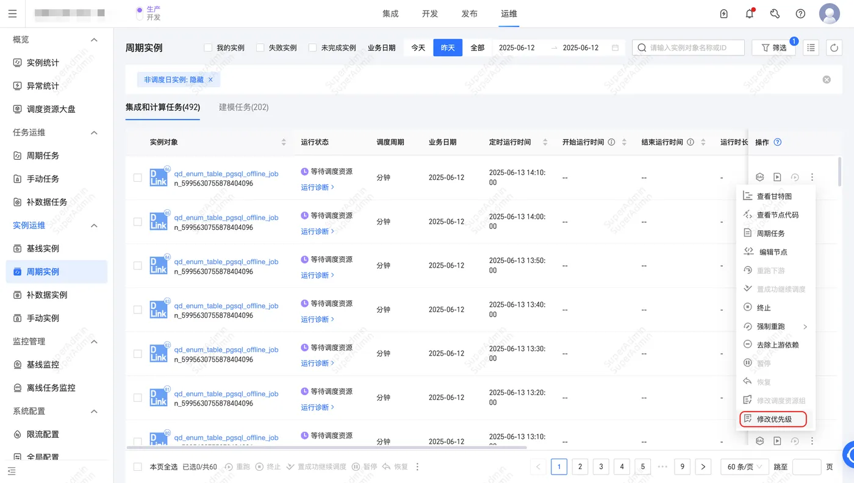
Task: Select the row checkbox for the 13:50 instance
Action: tap(138, 265)
